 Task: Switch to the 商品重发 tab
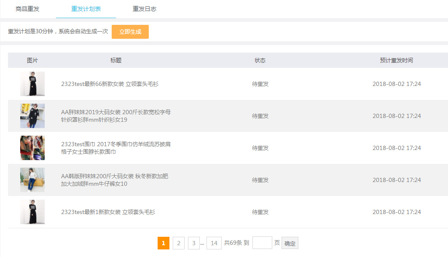coord(27,9)
